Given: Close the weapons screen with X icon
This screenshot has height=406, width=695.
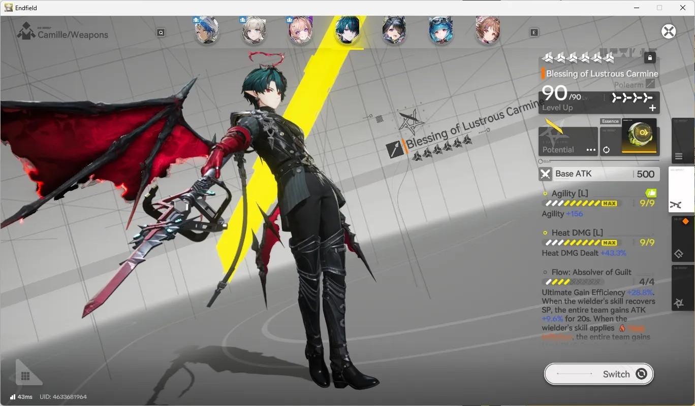Looking at the screenshot, I should coord(669,31).
